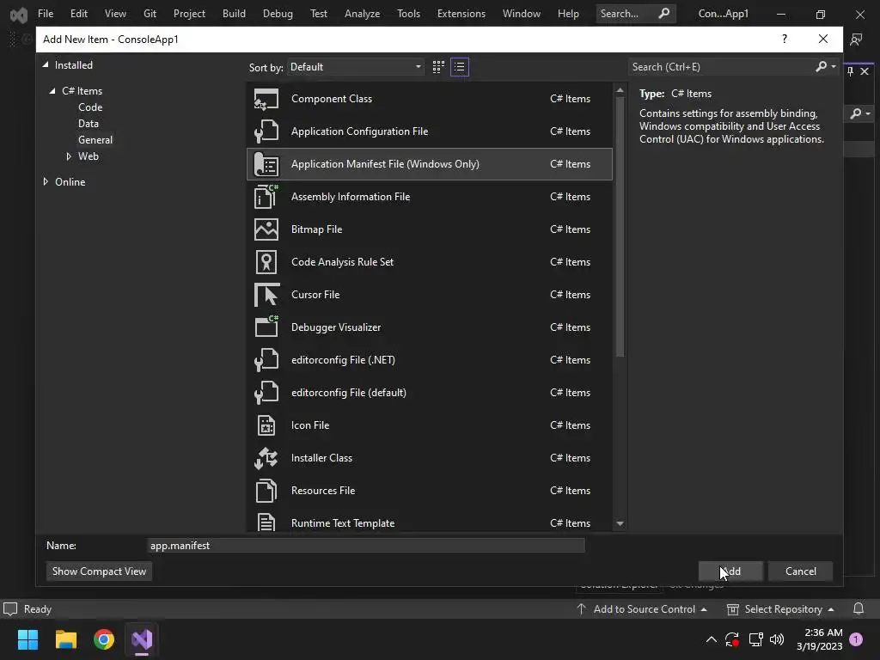Switch to small icons list view
The height and width of the screenshot is (660, 880).
tap(460, 67)
